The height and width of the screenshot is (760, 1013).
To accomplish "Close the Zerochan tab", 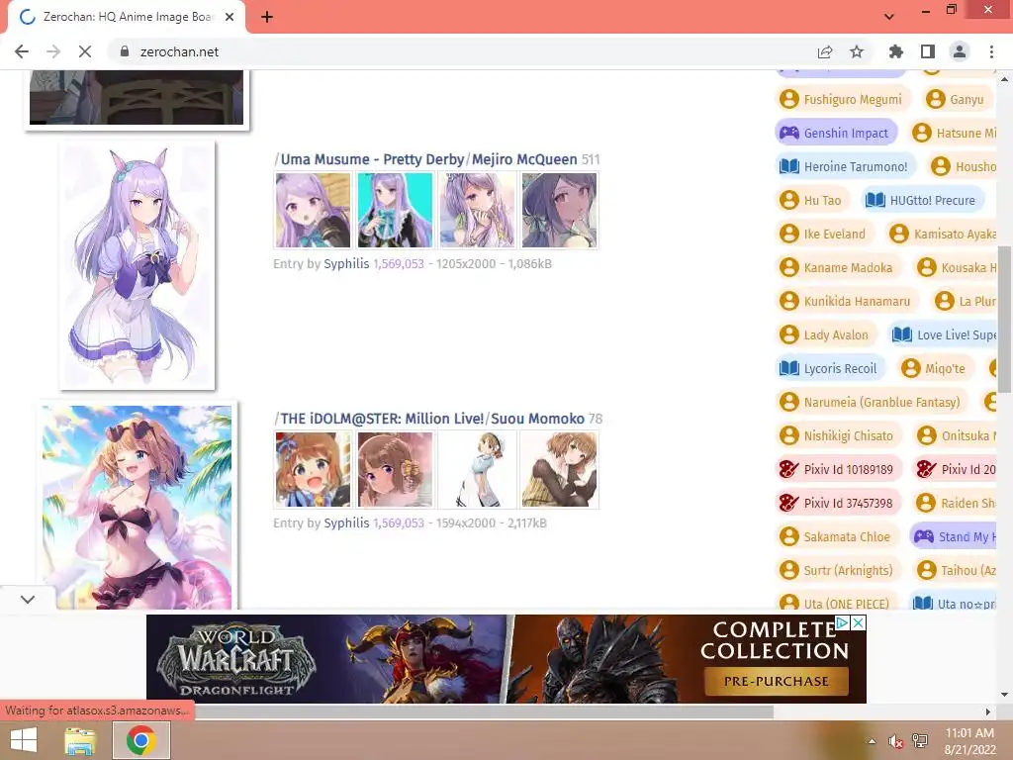I will pos(230,17).
